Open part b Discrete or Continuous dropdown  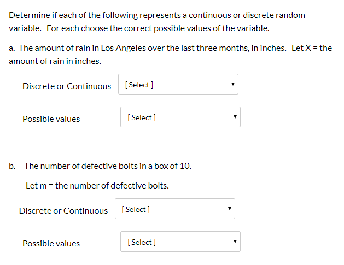(175, 209)
